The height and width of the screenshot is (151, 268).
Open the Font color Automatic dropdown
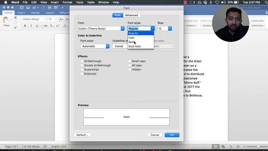point(95,46)
